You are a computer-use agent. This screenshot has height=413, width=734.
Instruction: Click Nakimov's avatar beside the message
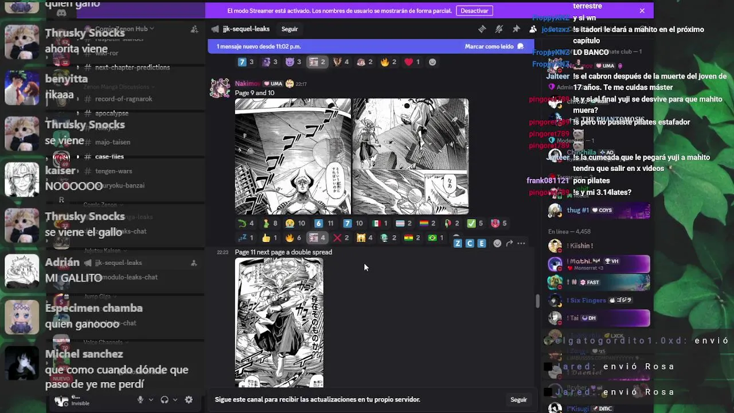(220, 88)
